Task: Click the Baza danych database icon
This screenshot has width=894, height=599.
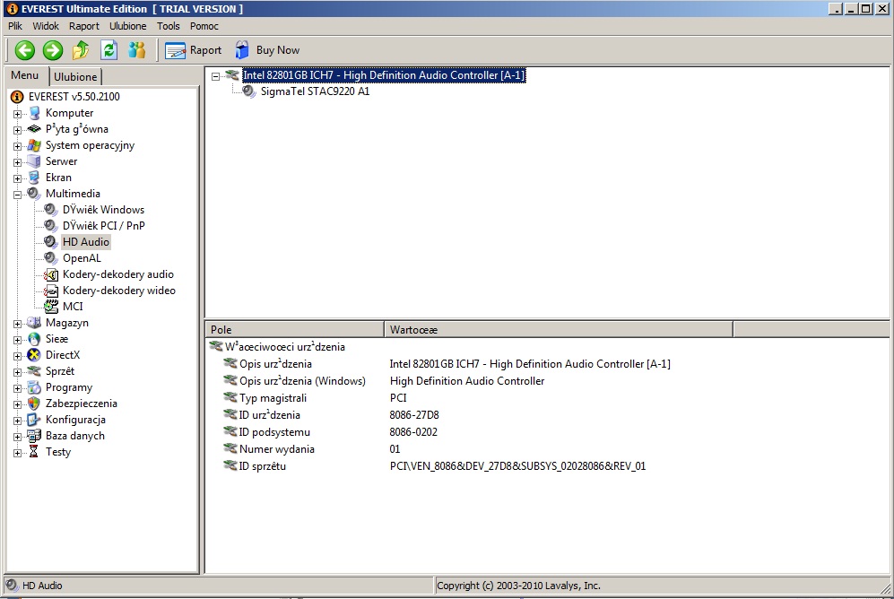Action: pyautogui.click(x=34, y=436)
